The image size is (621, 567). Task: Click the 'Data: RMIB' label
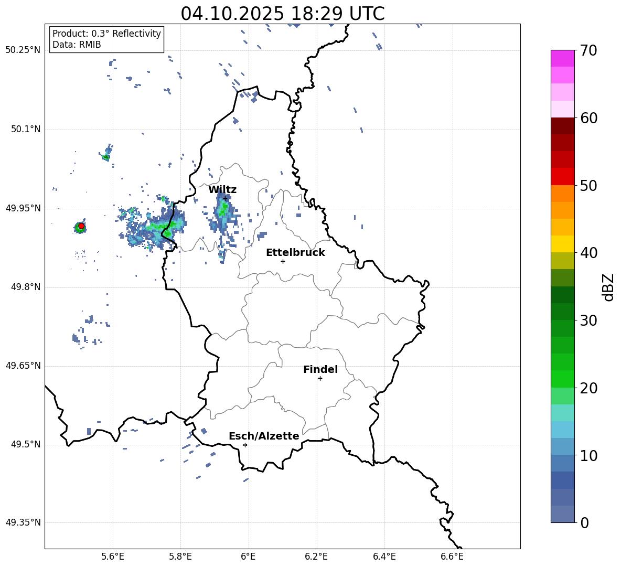77,45
